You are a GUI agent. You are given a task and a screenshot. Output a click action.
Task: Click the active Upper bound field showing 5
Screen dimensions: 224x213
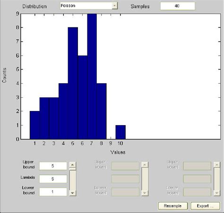(53, 166)
